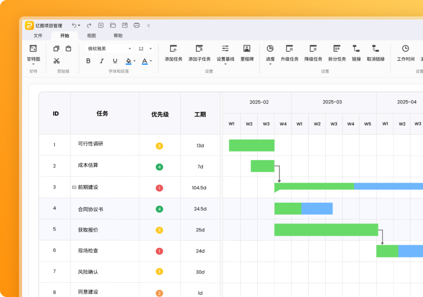Open the 工作时间 working time settings
The height and width of the screenshot is (297, 423).
[405, 49]
